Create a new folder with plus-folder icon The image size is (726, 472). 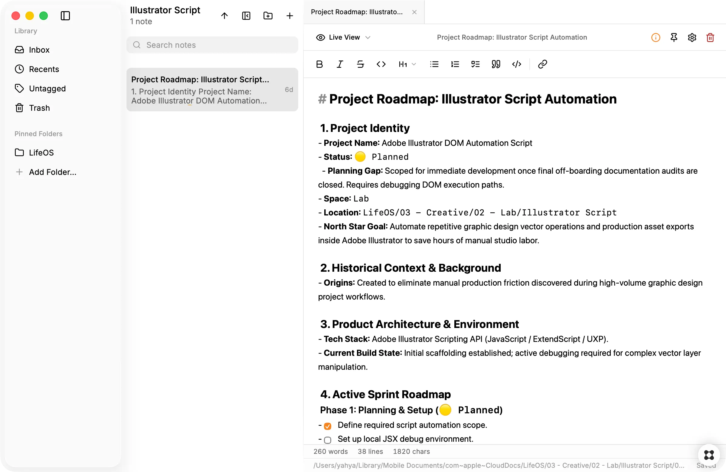click(268, 15)
